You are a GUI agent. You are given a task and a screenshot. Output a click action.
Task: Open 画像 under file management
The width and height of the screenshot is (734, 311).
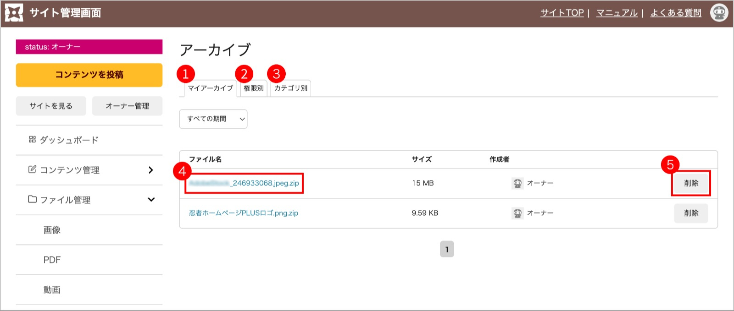pyautogui.click(x=52, y=230)
